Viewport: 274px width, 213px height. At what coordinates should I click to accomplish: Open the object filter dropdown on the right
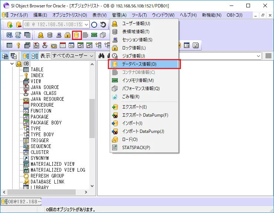coord(258,56)
